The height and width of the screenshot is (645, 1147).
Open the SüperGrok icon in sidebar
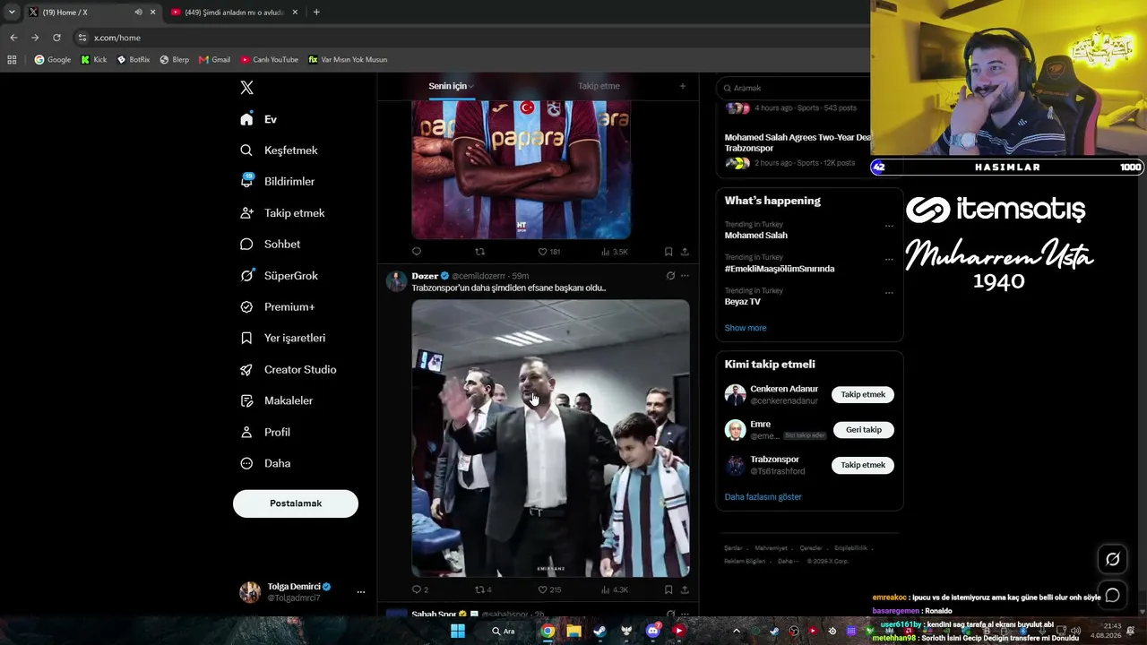click(x=246, y=276)
